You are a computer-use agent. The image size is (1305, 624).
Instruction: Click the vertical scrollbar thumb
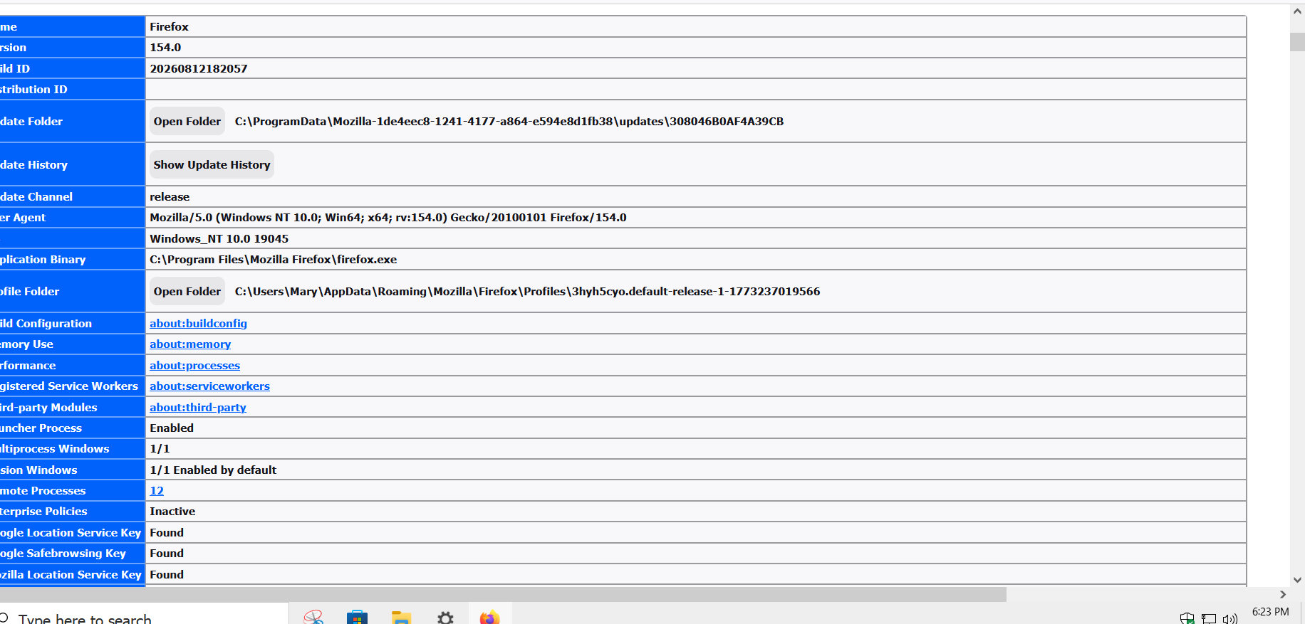(1297, 41)
